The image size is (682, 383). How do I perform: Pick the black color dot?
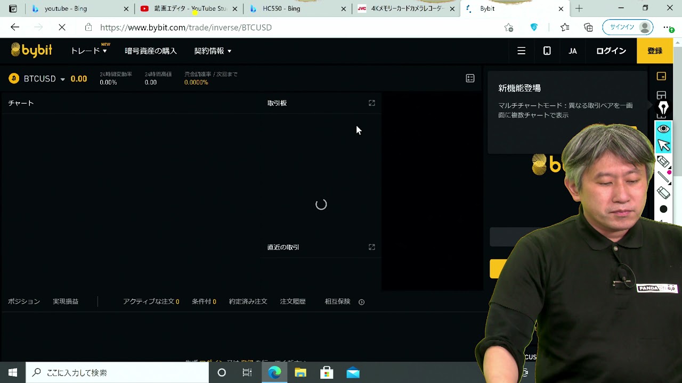[x=663, y=210]
